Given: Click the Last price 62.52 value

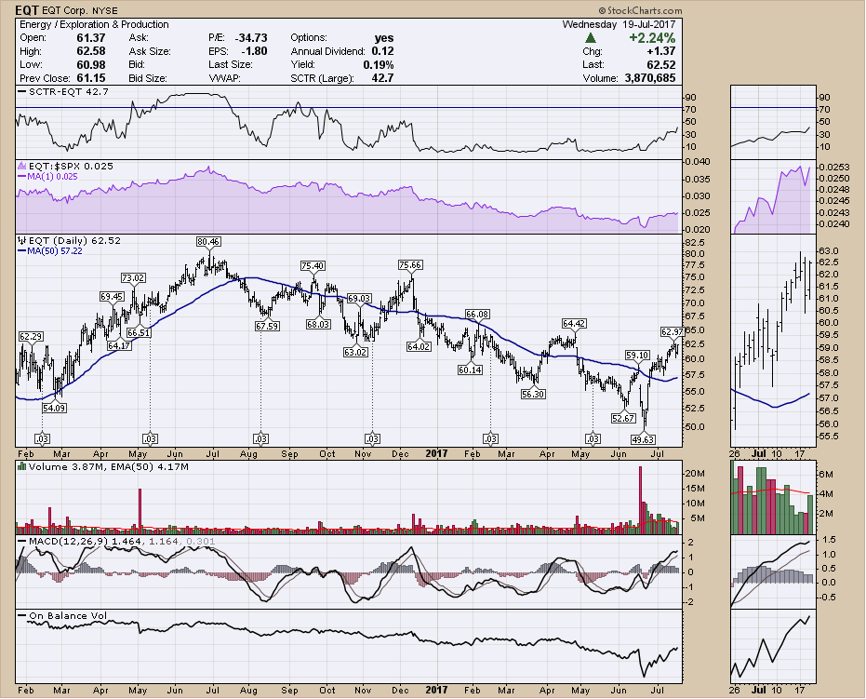Looking at the screenshot, I should [660, 64].
